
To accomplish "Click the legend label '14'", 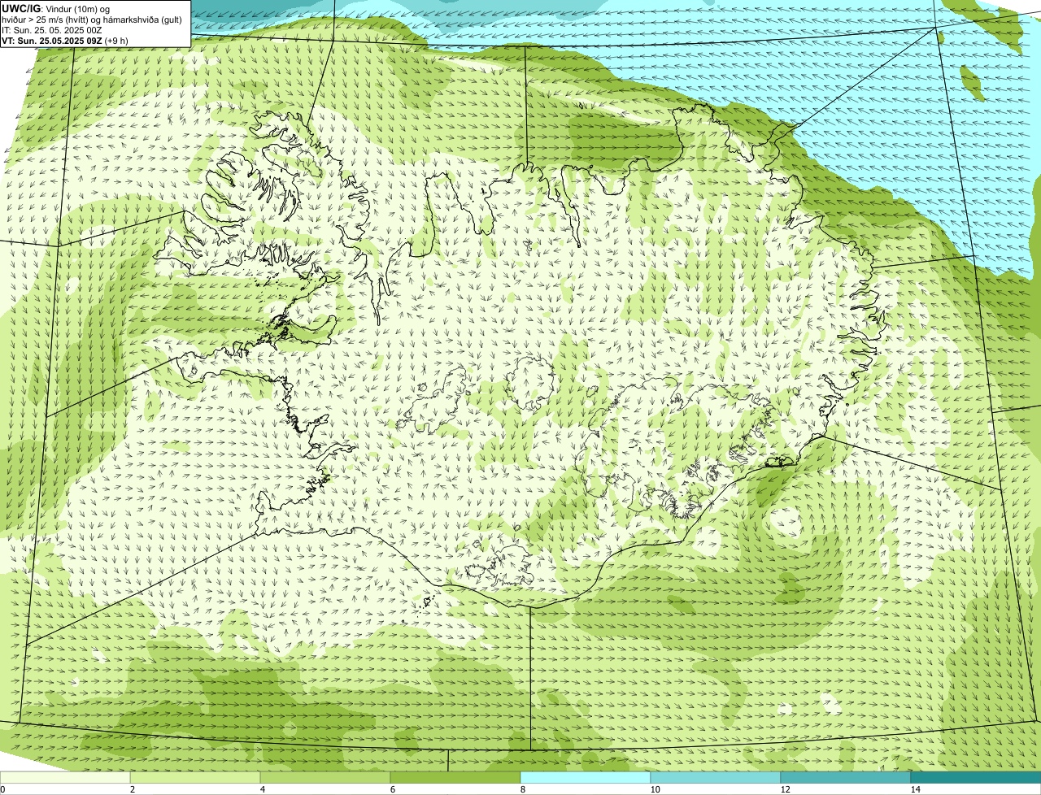I will [x=915, y=789].
